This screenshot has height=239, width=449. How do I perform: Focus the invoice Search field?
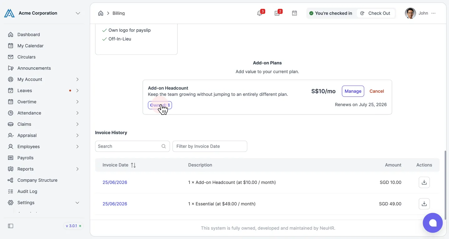[132, 146]
